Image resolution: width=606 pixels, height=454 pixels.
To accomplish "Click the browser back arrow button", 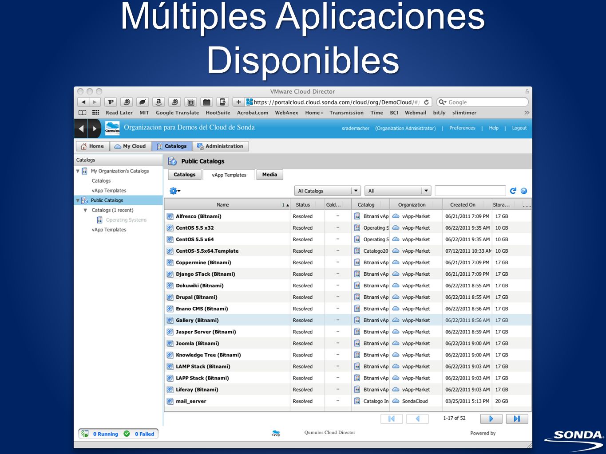I will tap(83, 102).
